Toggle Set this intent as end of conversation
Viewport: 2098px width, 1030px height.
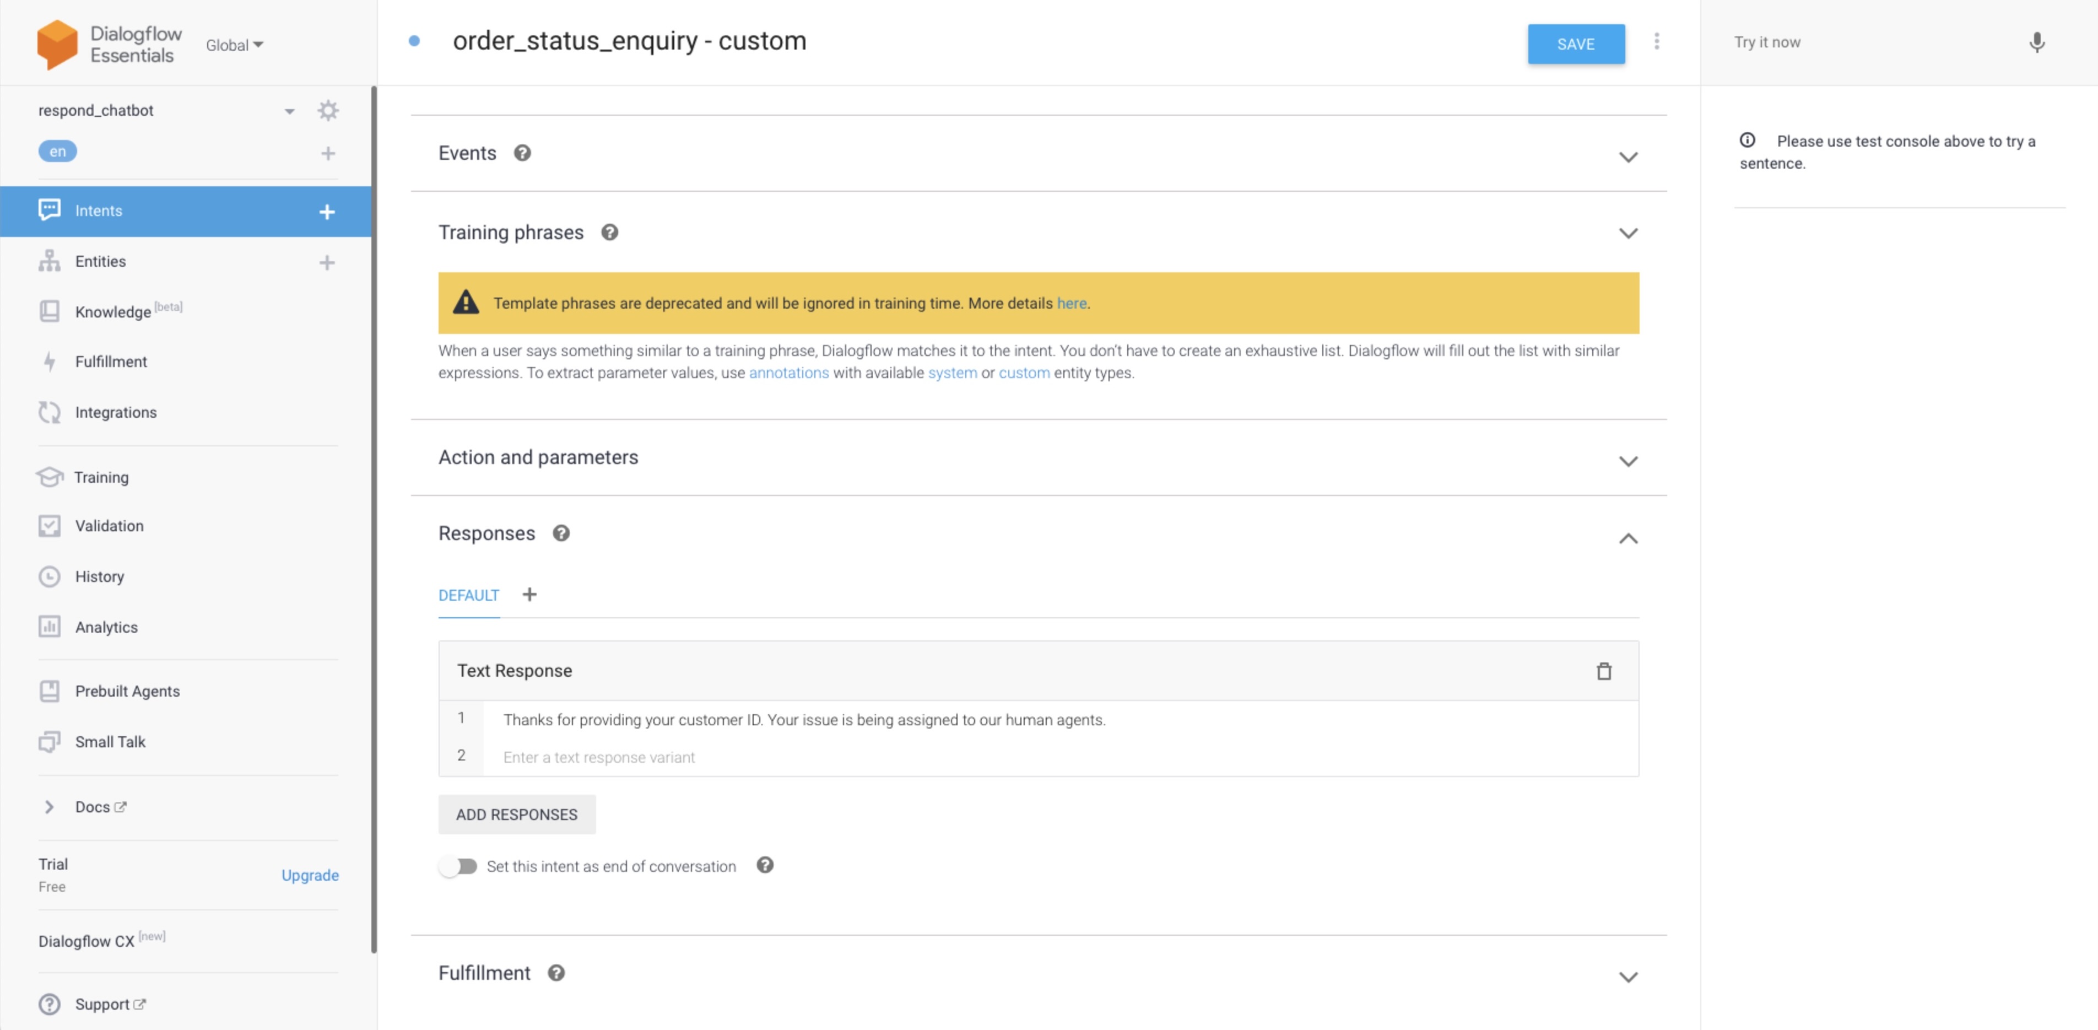(459, 865)
